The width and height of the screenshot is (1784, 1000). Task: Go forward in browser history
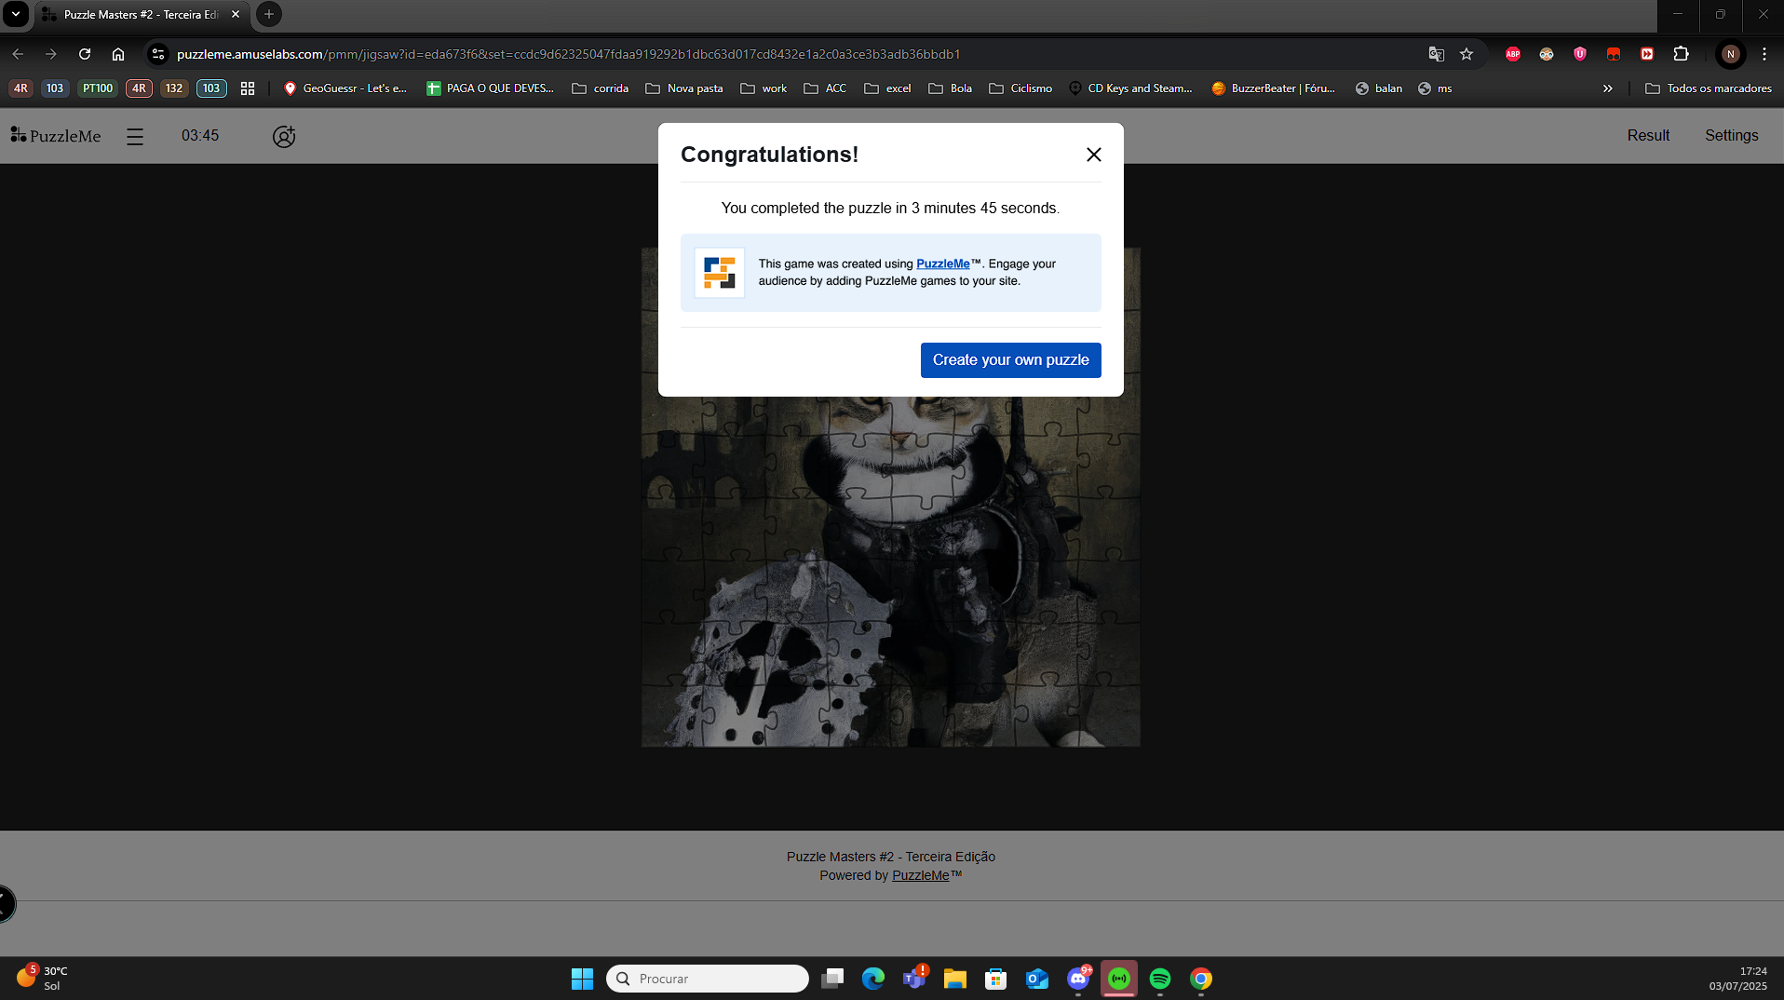coord(51,54)
